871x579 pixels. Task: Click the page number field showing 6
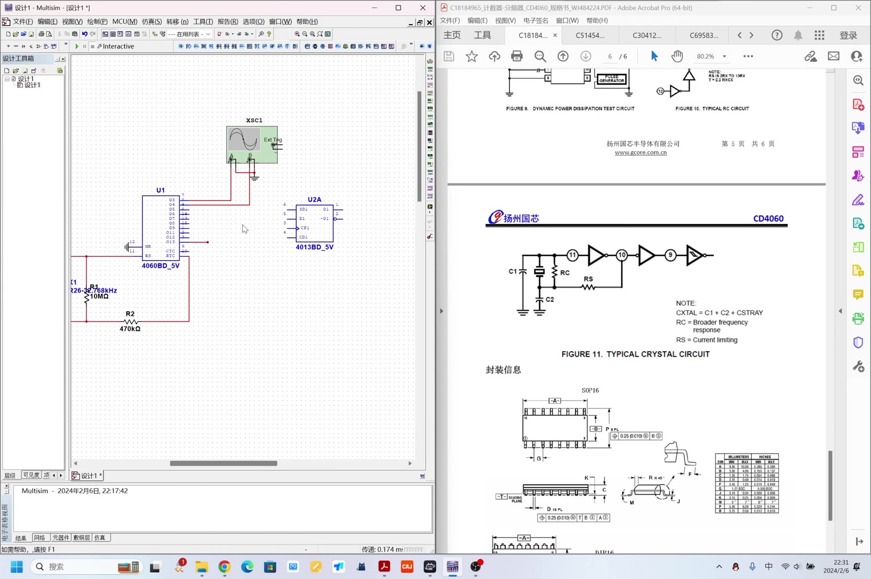[610, 56]
